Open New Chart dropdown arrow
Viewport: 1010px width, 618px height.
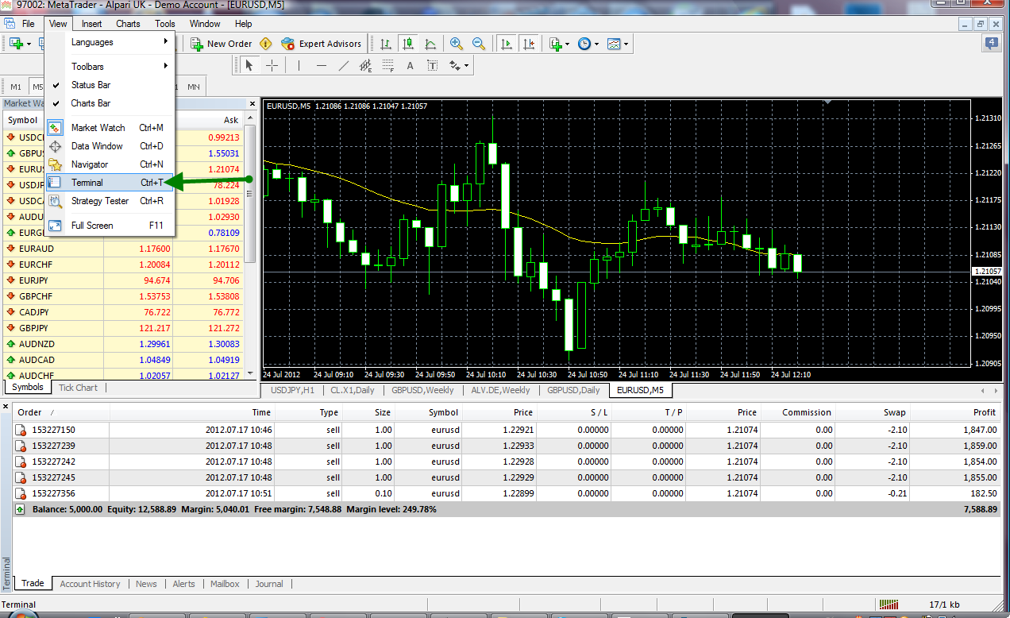point(29,44)
